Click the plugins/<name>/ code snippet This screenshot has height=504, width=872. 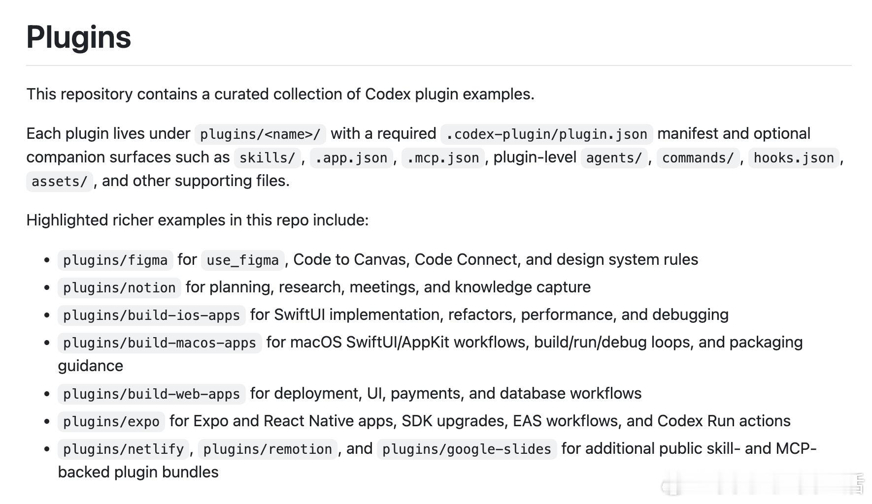[x=260, y=134]
